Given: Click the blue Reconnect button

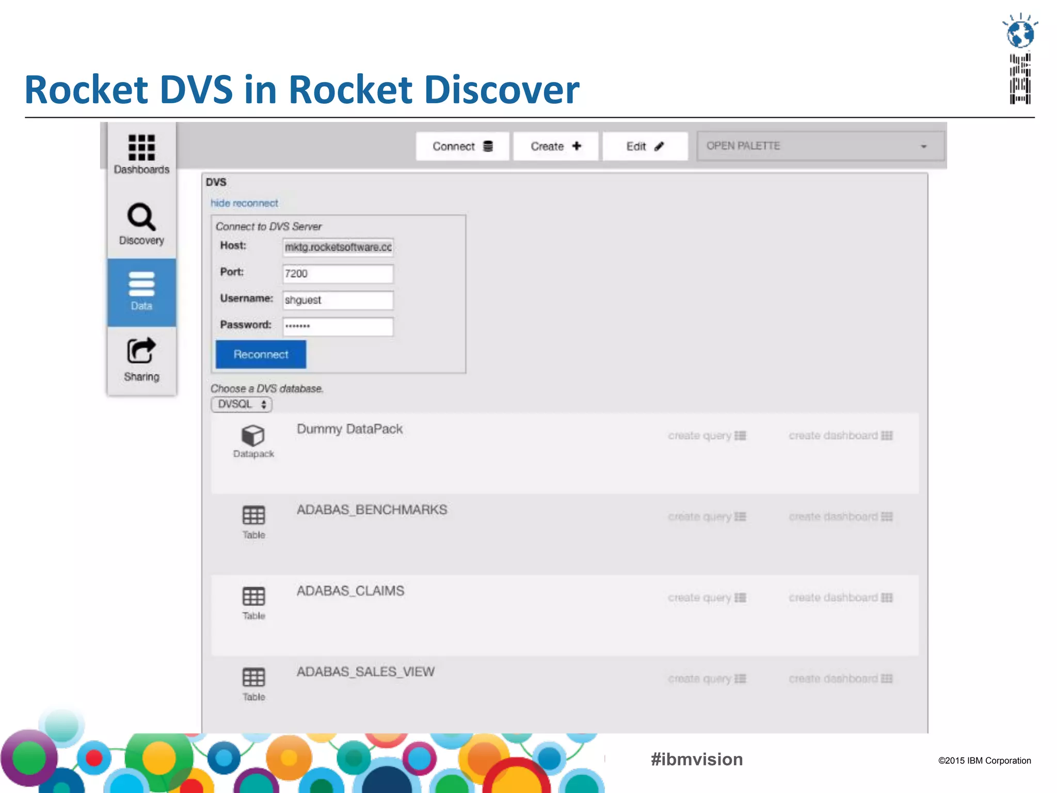Looking at the screenshot, I should pyautogui.click(x=261, y=354).
